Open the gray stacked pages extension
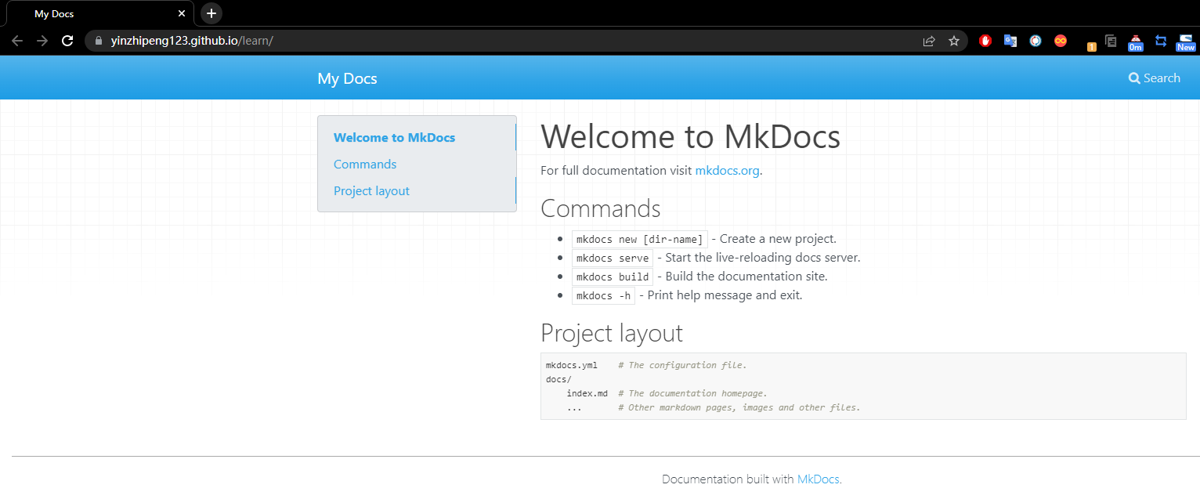Viewport: 1200px width, 499px height. [x=1111, y=41]
